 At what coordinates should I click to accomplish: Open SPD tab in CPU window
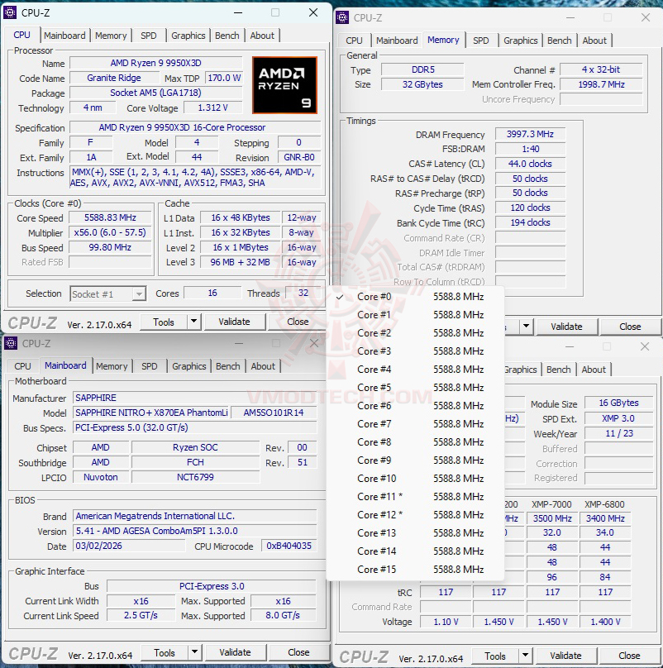pos(149,36)
